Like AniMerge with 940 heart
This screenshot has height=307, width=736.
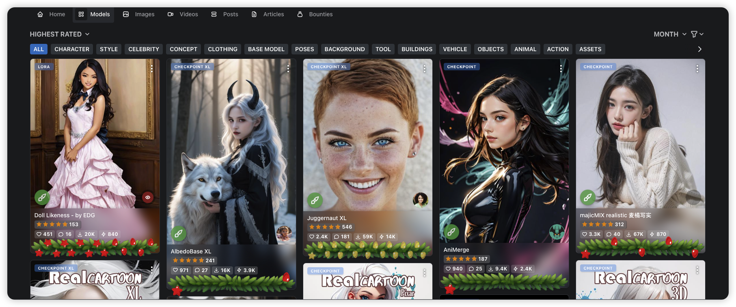click(454, 269)
